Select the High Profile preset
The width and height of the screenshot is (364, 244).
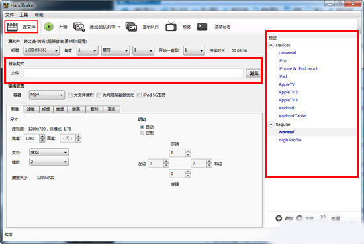coord(290,140)
